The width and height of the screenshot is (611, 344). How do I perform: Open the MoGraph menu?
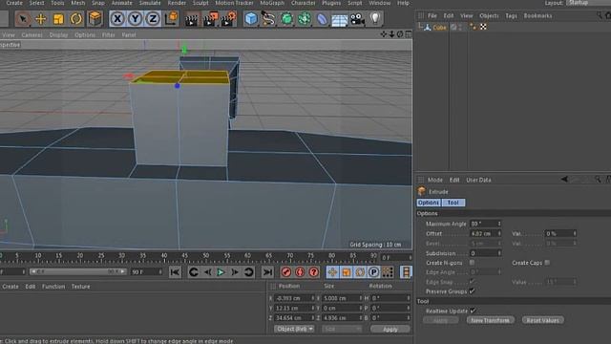click(272, 3)
